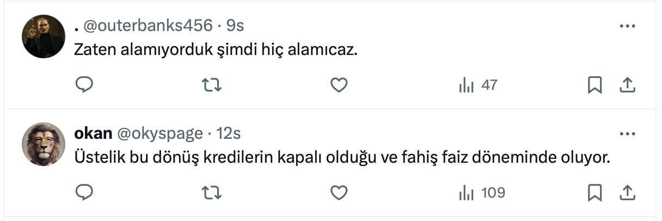
Task: Open the lion profile picture
Action: click(44, 144)
